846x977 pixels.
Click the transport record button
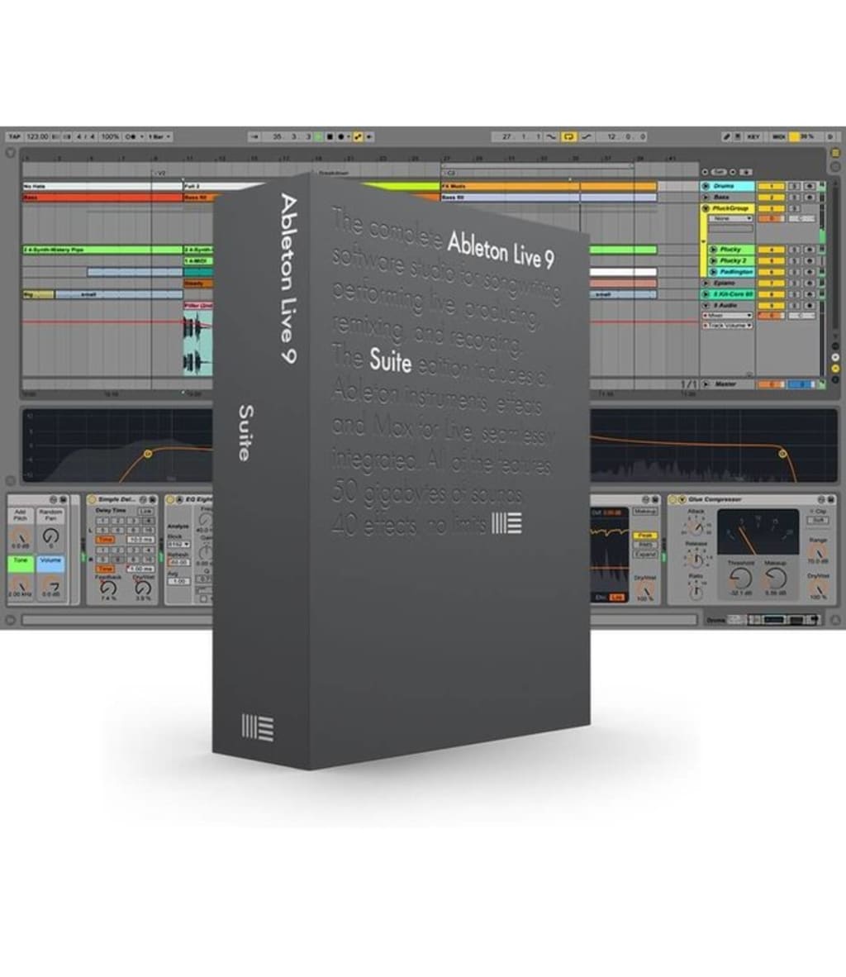[x=340, y=136]
